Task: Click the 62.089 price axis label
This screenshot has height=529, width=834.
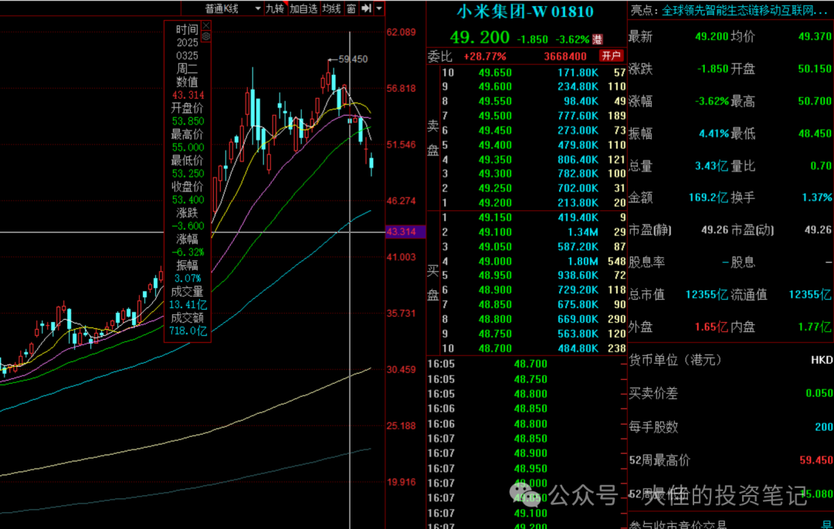Action: coord(401,32)
